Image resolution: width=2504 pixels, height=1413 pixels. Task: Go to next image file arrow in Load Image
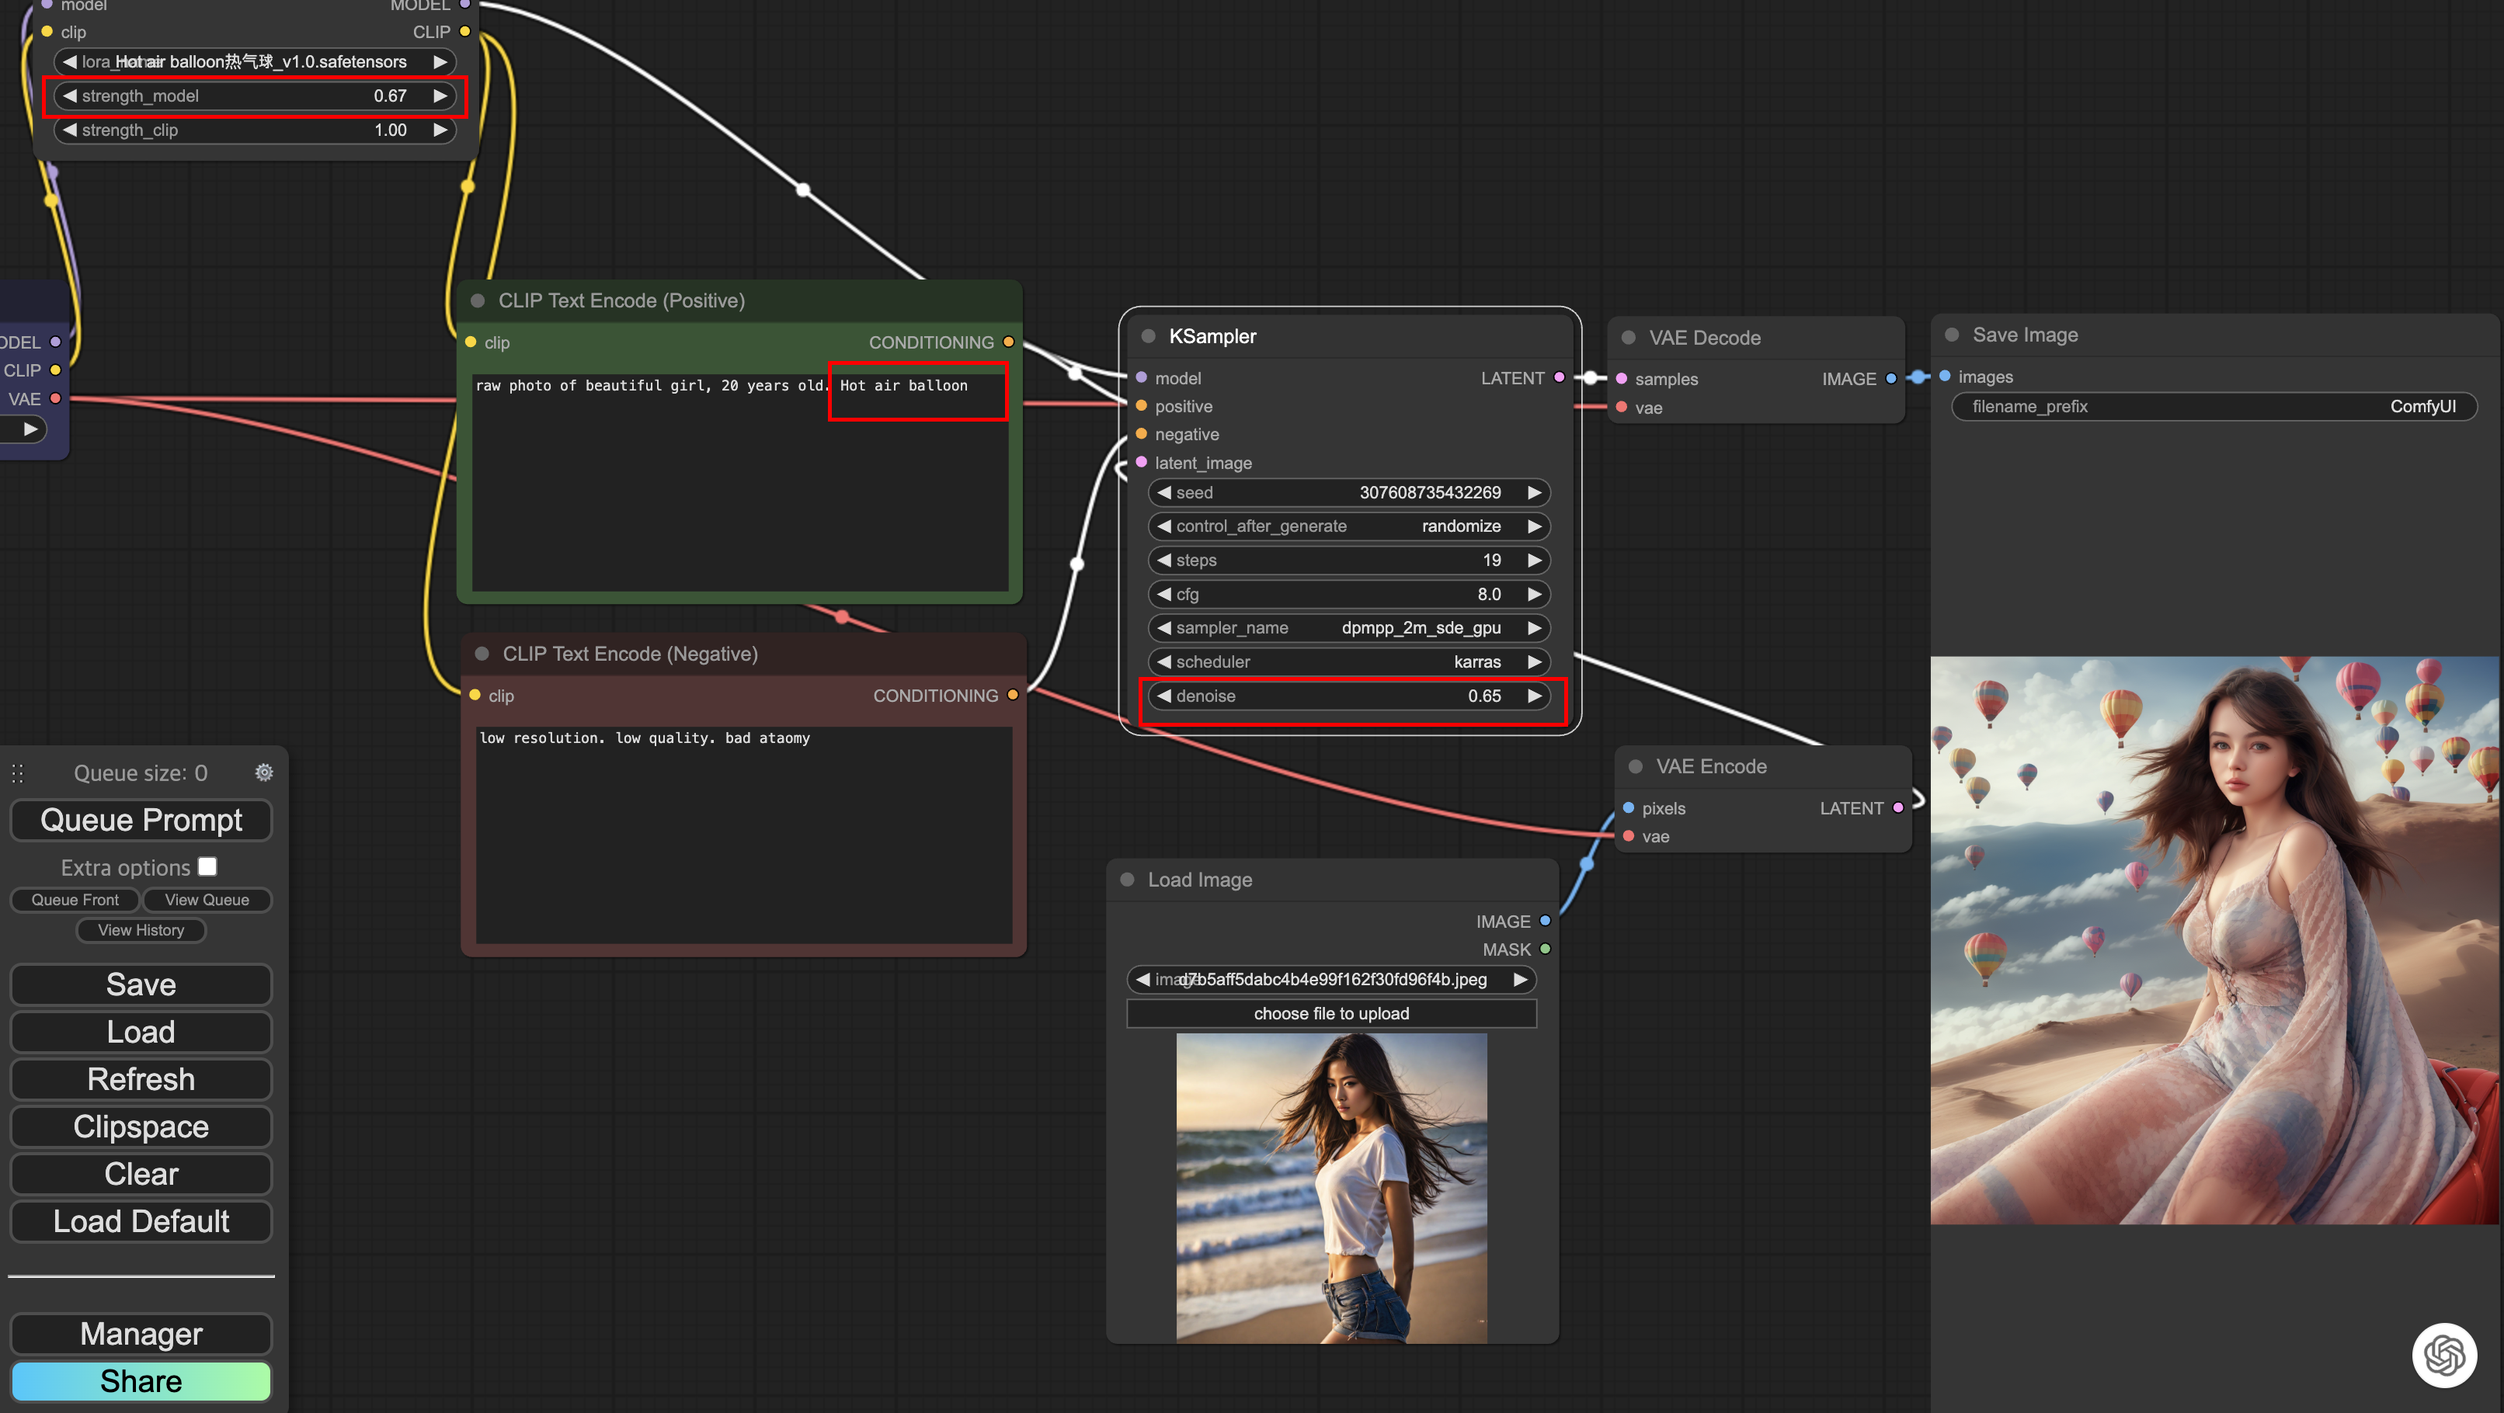(x=1520, y=980)
